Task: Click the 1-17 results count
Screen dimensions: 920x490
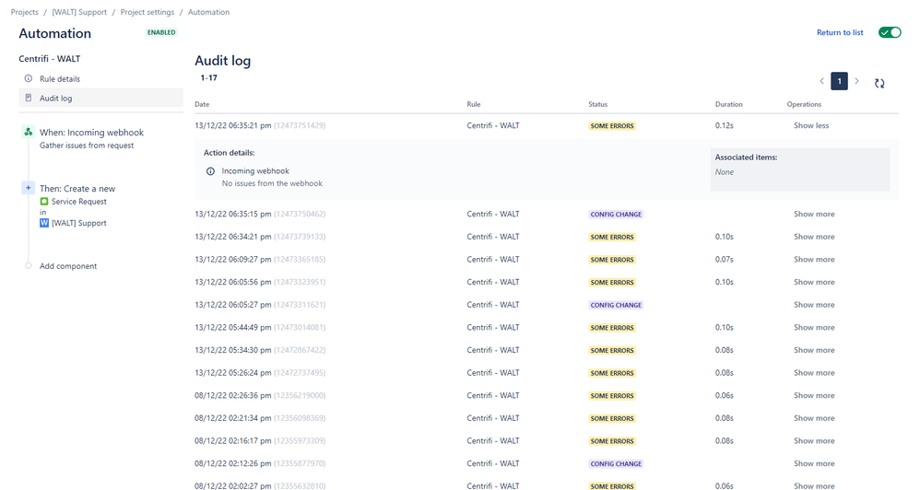Action: click(209, 78)
